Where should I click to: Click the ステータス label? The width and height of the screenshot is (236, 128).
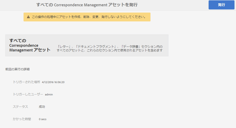pos(20,107)
